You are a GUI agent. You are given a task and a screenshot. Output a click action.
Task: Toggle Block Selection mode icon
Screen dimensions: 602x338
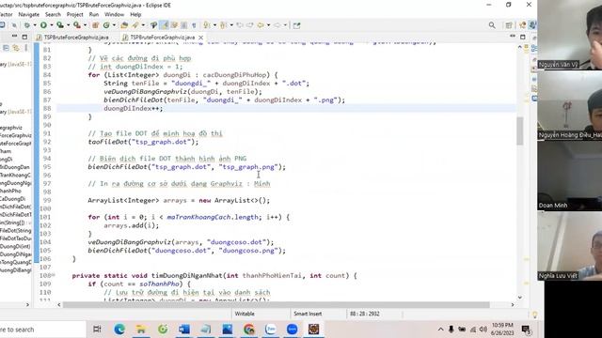[184, 25]
